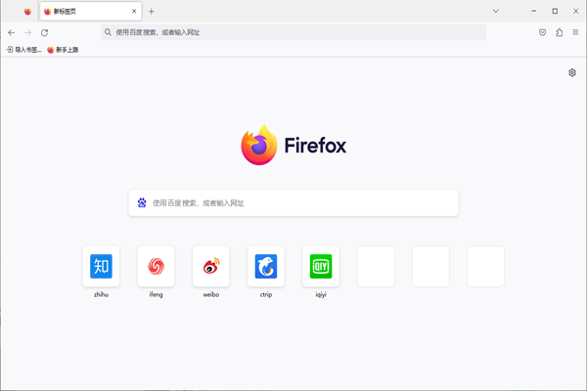Click the Baidu search box on page

(293, 203)
